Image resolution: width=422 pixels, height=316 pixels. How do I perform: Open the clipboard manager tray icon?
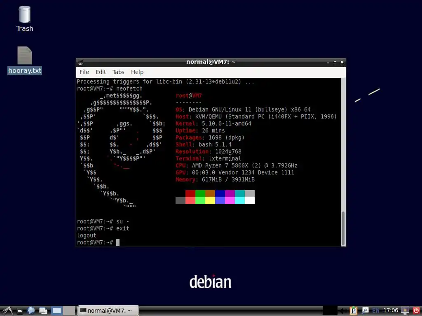point(353,311)
